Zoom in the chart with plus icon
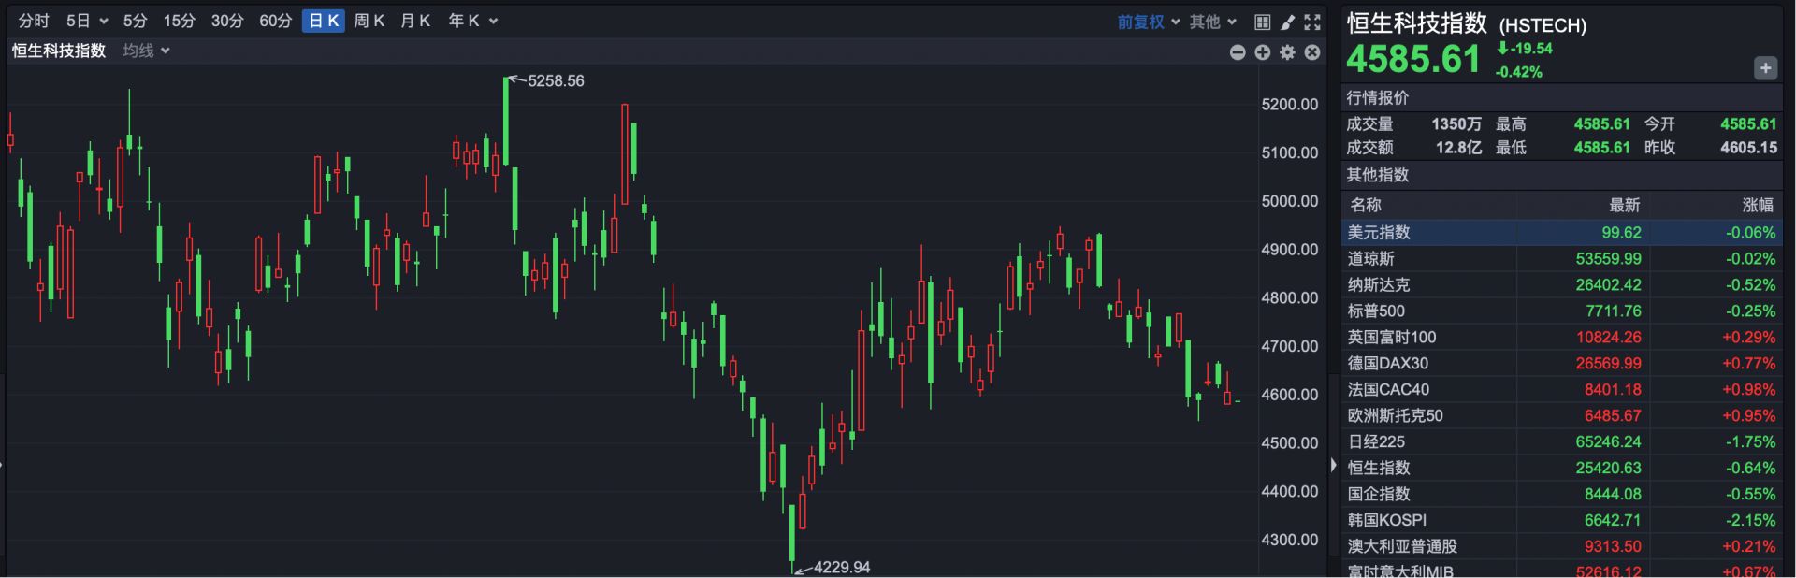Image resolution: width=1796 pixels, height=578 pixels. point(1263,52)
